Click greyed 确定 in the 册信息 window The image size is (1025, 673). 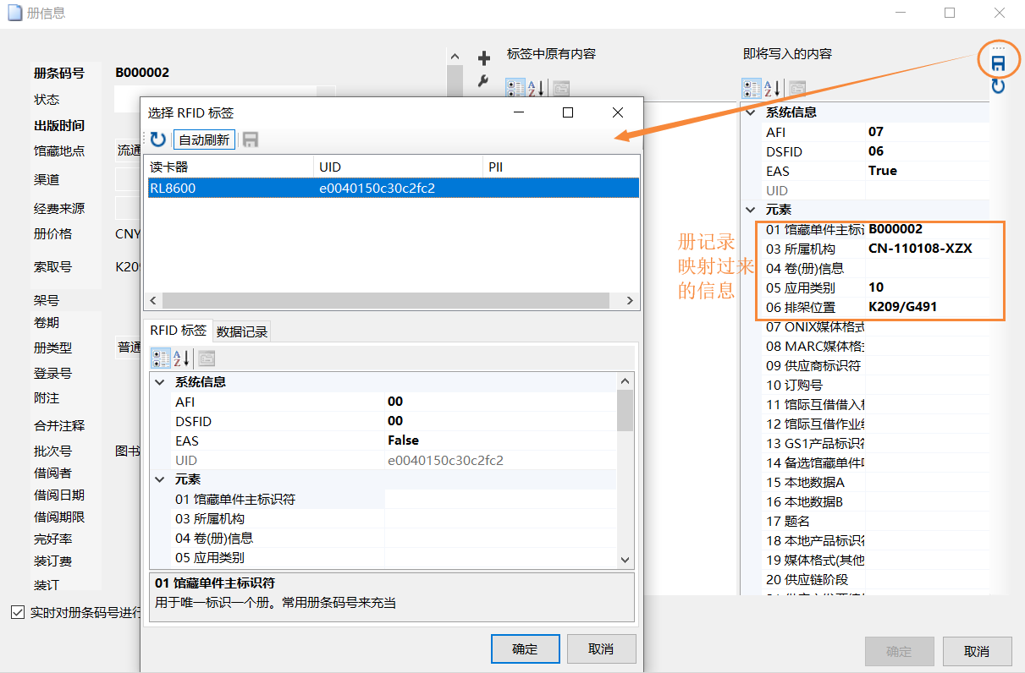(899, 651)
